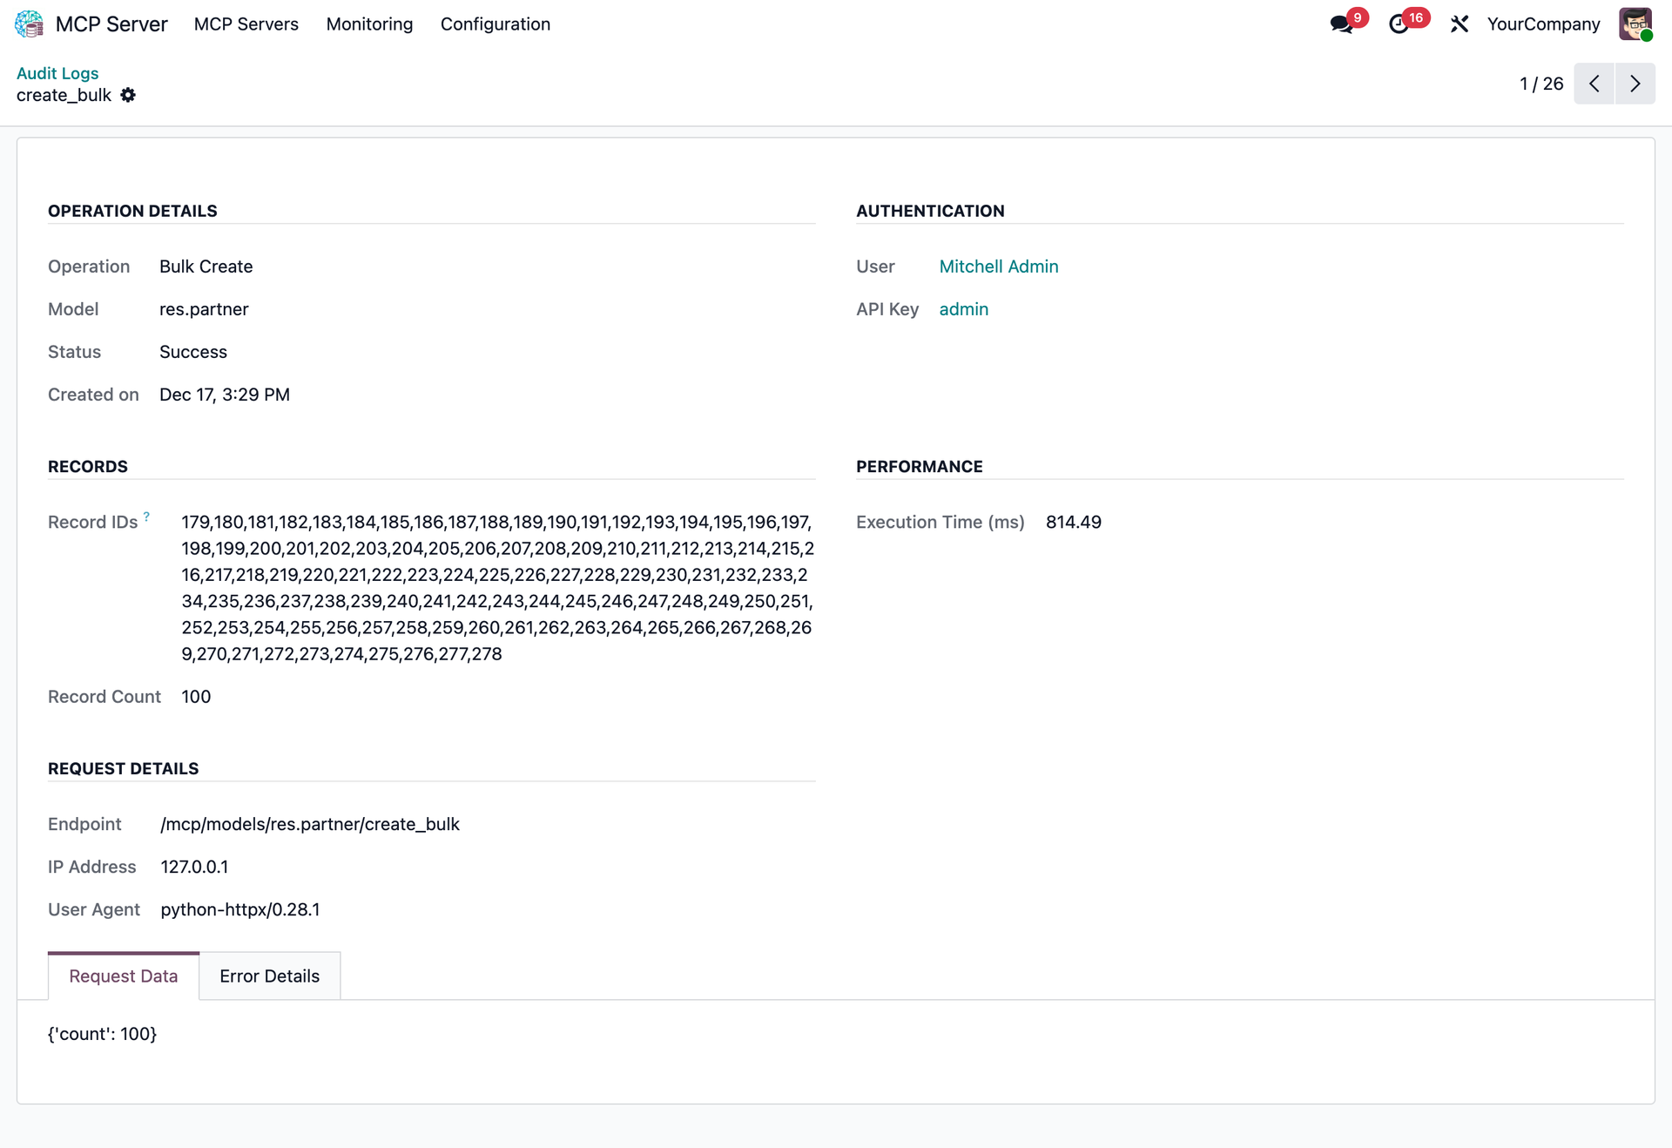
Task: Open the developer tools icon
Action: tap(1460, 24)
